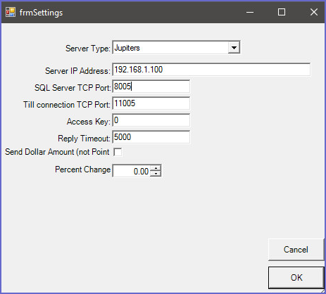Focus the Reply Timeout field showing 5000
The width and height of the screenshot is (326, 294).
point(151,137)
